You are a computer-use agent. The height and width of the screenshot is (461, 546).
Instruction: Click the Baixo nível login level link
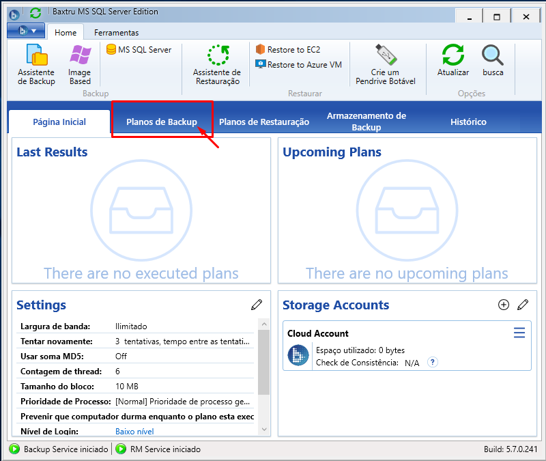click(x=134, y=432)
